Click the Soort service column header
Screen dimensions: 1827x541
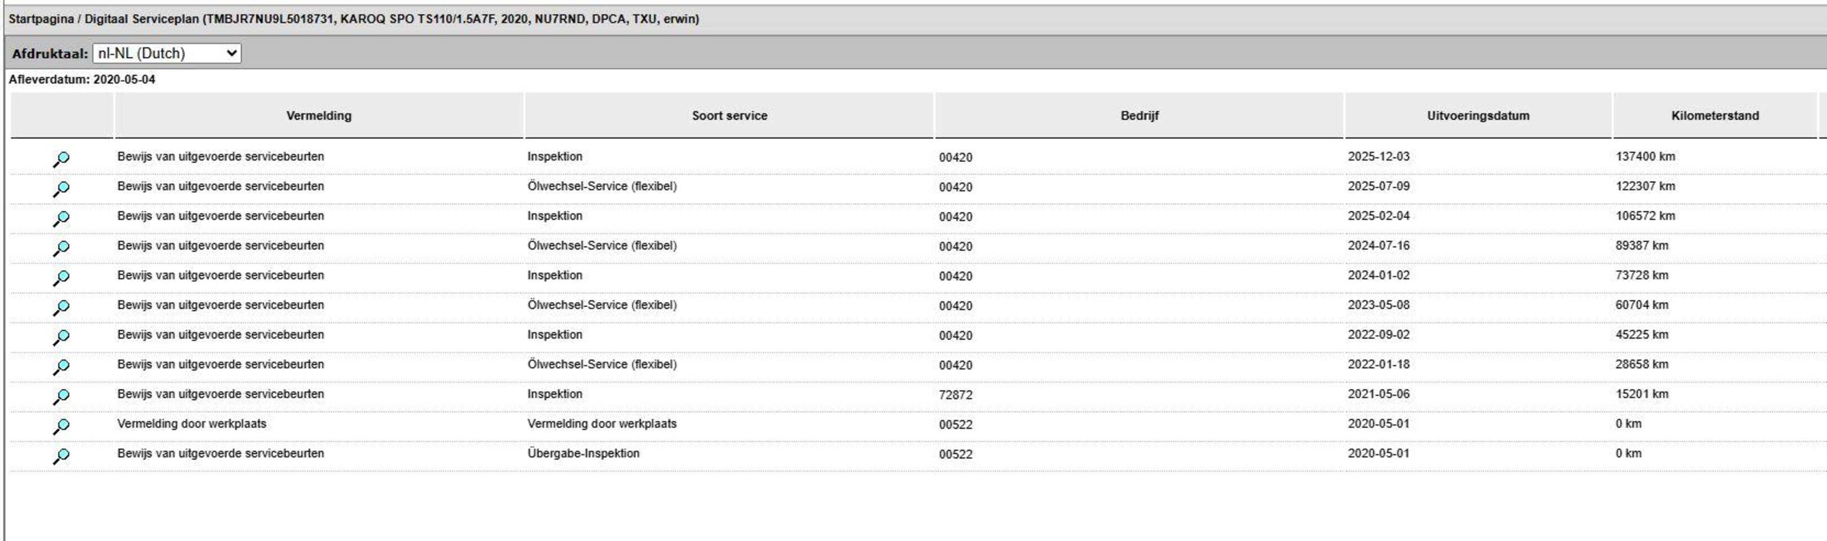tap(729, 116)
